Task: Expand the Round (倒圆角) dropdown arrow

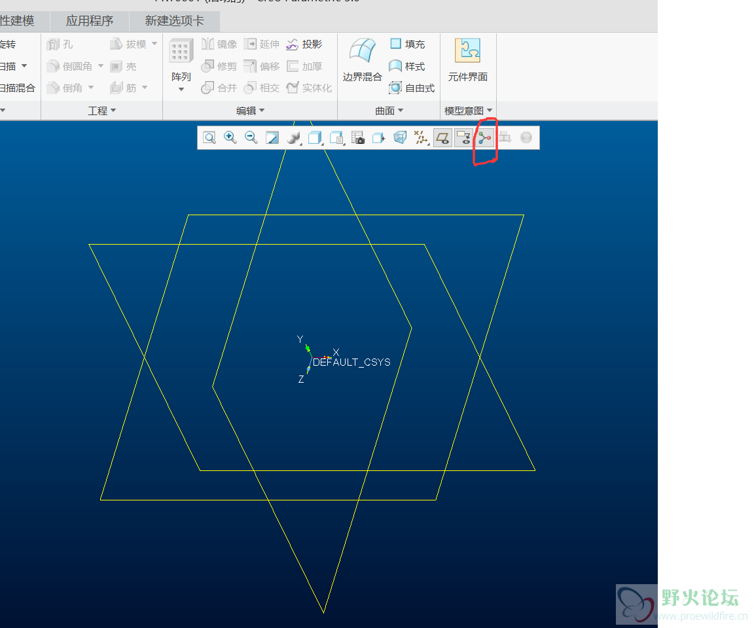Action: [x=101, y=66]
